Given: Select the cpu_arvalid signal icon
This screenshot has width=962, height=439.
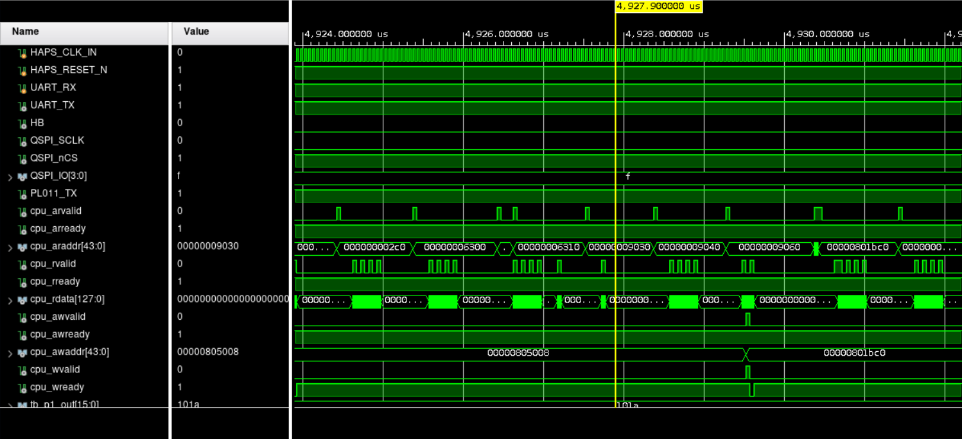Looking at the screenshot, I should coord(22,211).
